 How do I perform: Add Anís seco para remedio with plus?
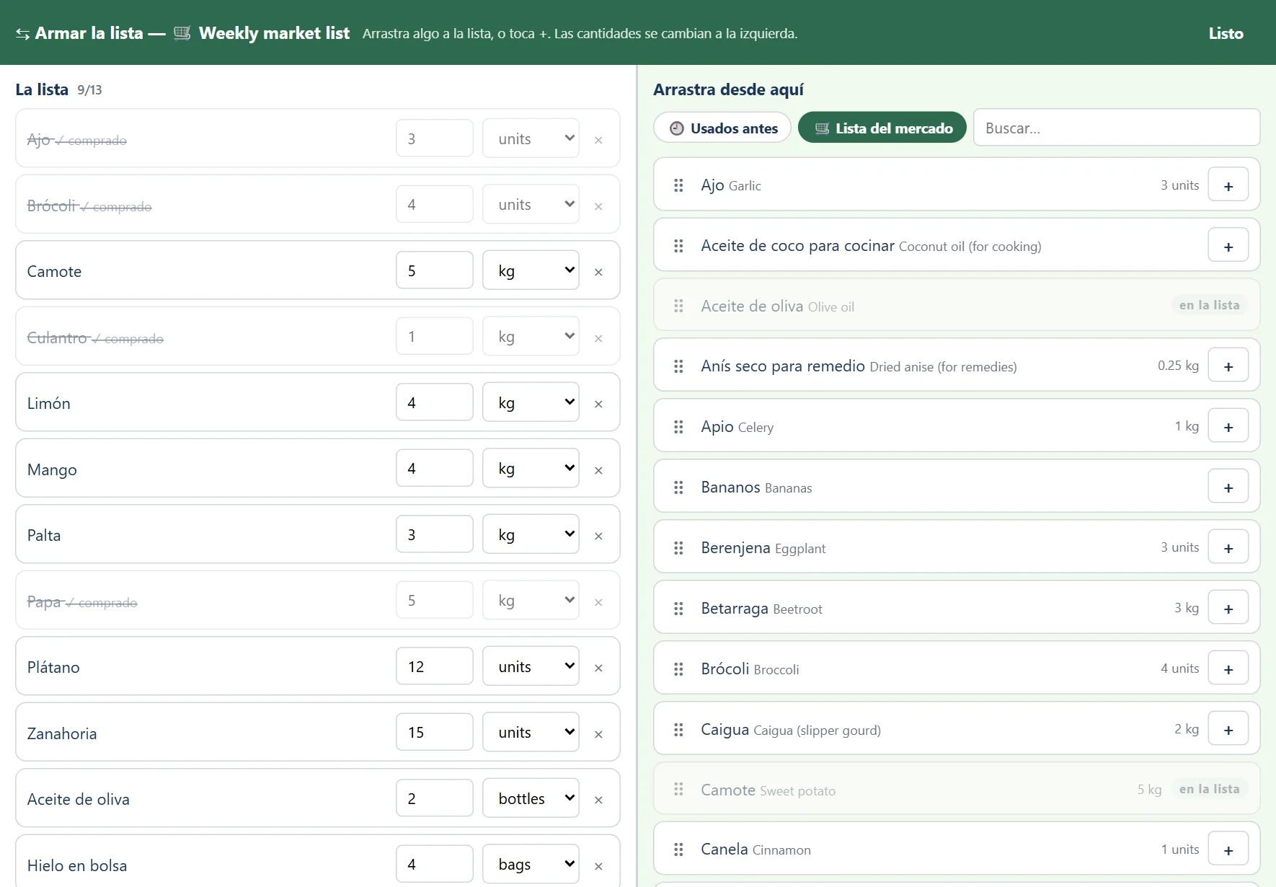tap(1228, 366)
